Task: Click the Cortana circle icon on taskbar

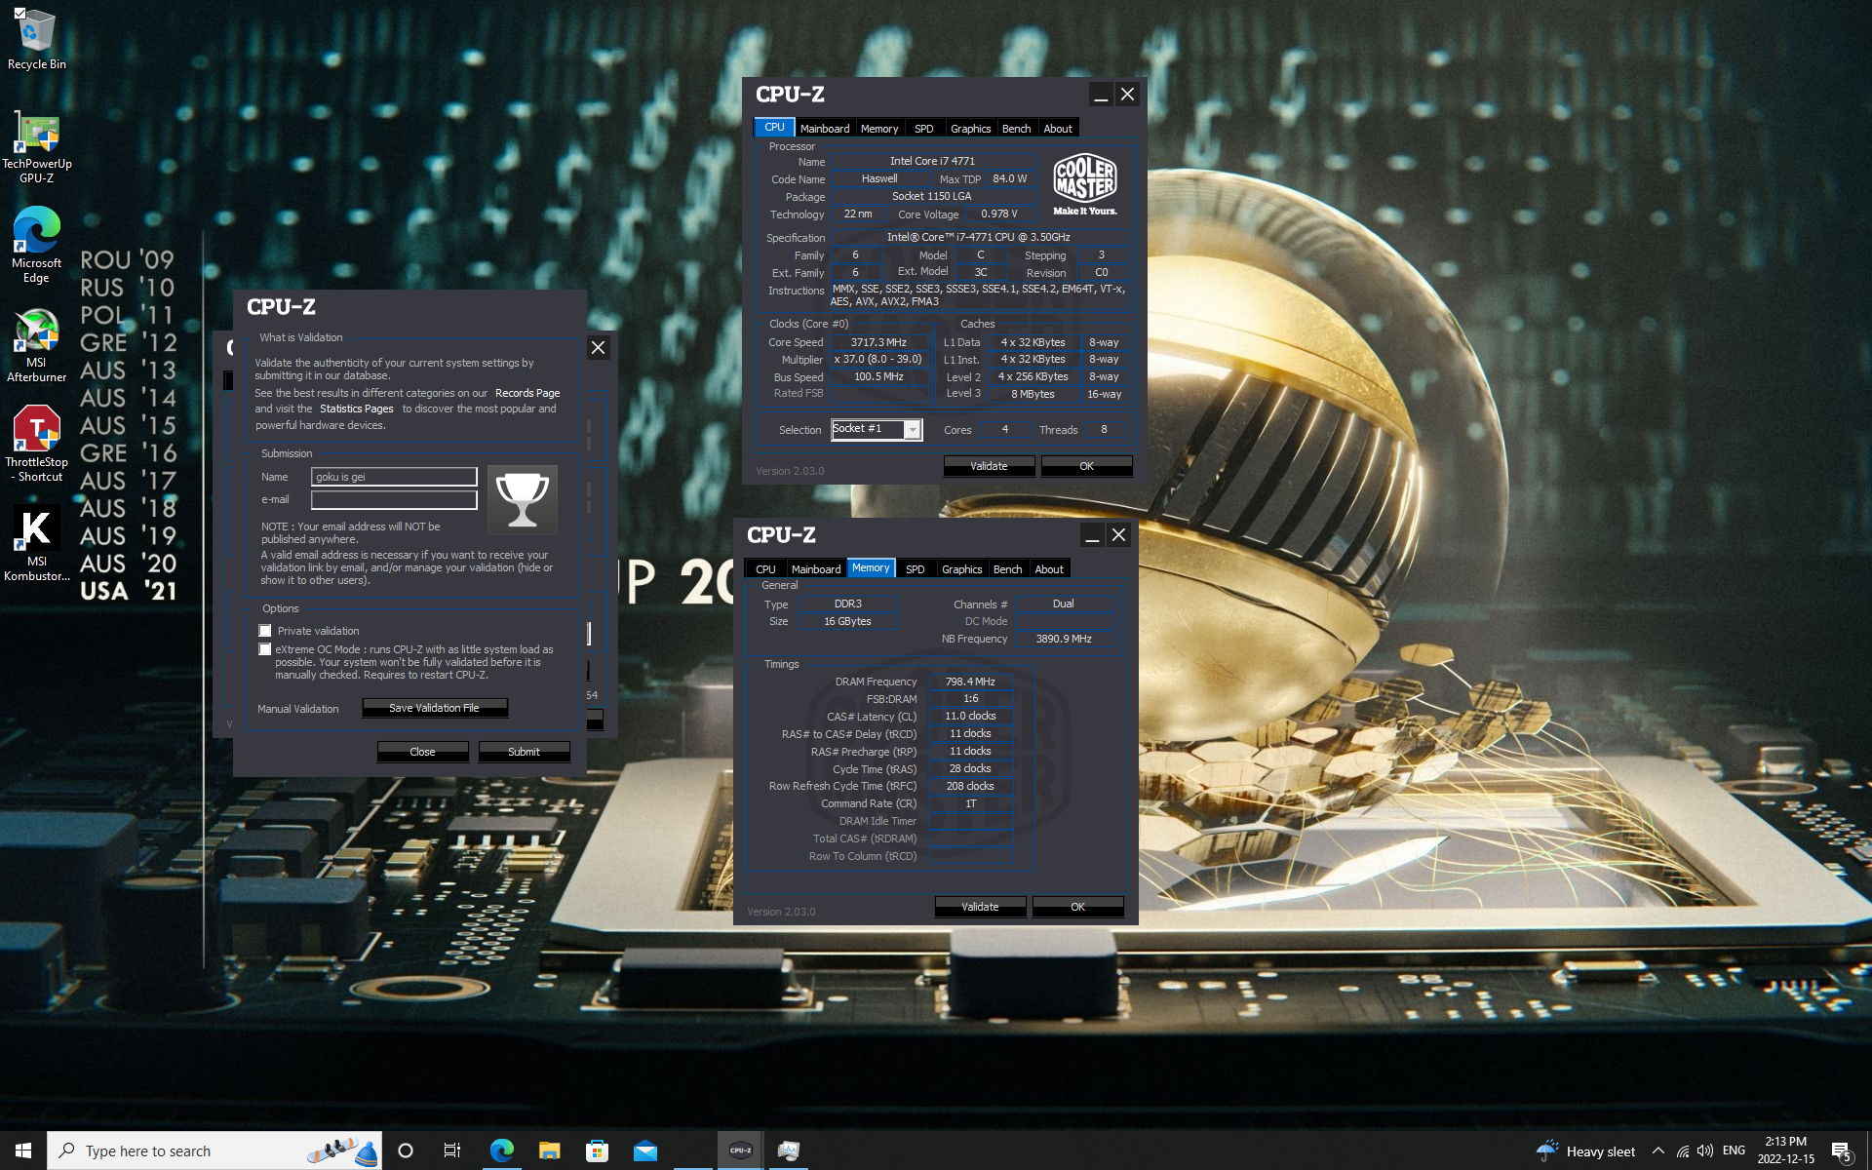Action: coord(406,1150)
